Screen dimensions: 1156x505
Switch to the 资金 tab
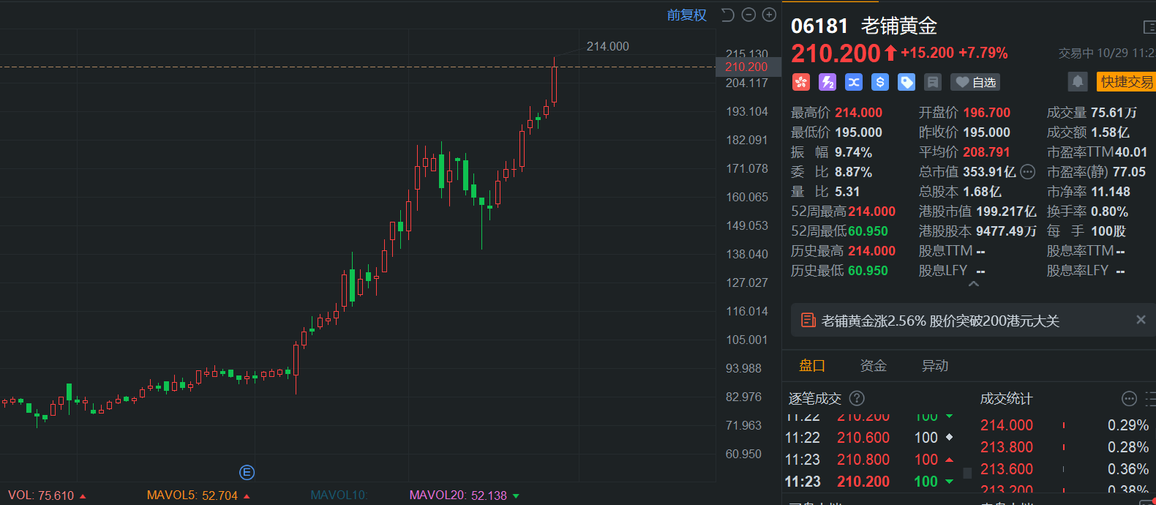873,365
